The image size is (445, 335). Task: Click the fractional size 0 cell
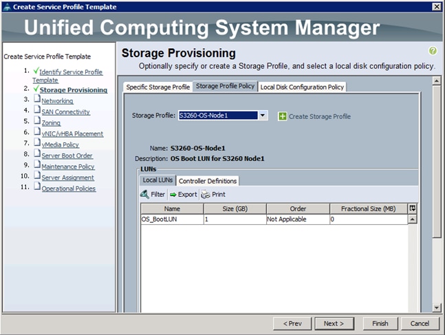[x=369, y=219]
